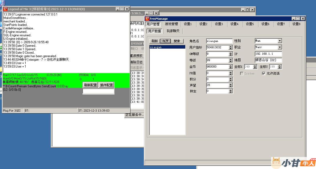Click the 角色名 input field
The width and height of the screenshot is (316, 169).
pos(219,41)
